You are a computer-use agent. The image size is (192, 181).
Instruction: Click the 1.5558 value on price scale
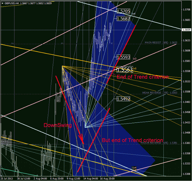pos(186,71)
